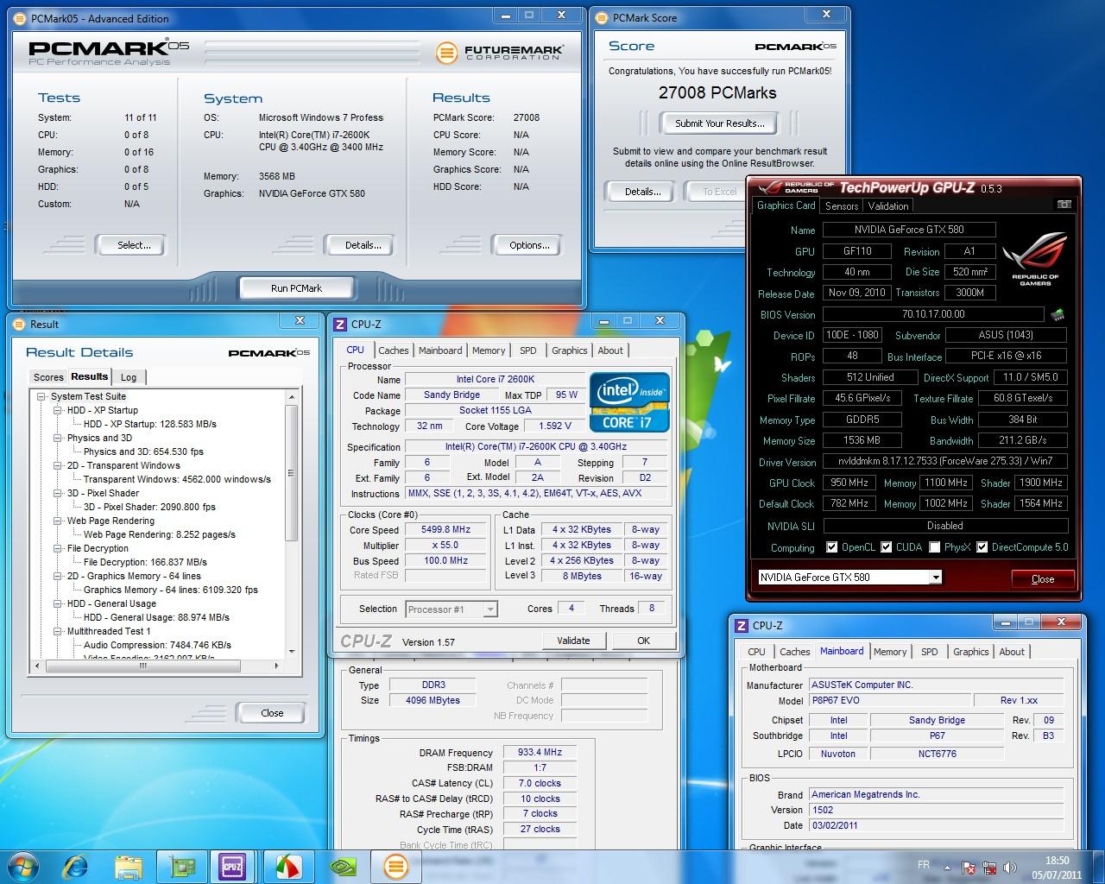Click OK button in CPU-Z
The width and height of the screenshot is (1105, 884).
[x=643, y=641]
